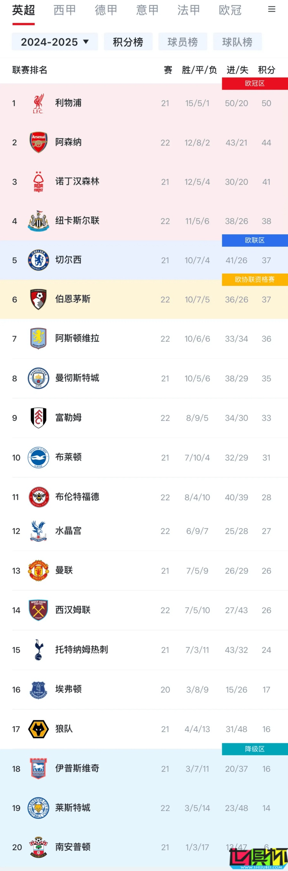This screenshot has height=871, width=288.
Task: Select the Manchester City badge
Action: pos(38,378)
